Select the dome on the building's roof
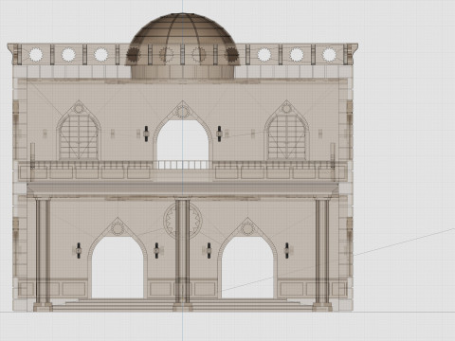 [183, 45]
